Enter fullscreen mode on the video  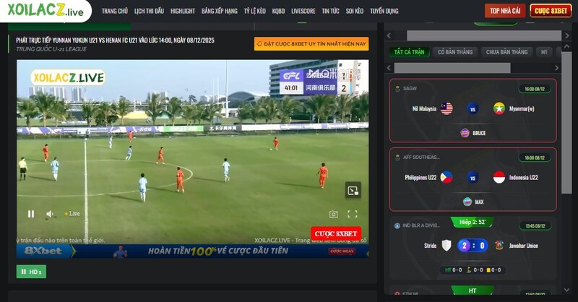click(353, 214)
